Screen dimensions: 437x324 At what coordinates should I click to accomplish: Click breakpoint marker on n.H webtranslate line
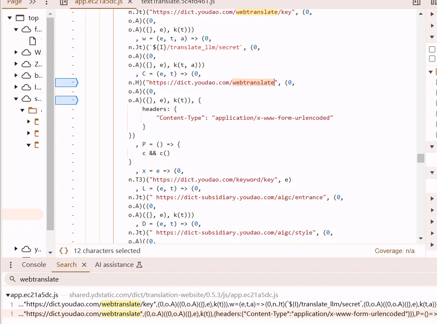[67, 83]
